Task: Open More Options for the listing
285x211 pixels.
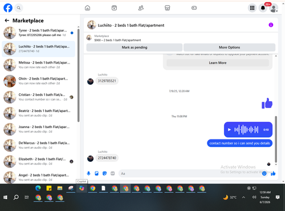Action: tap(229, 47)
